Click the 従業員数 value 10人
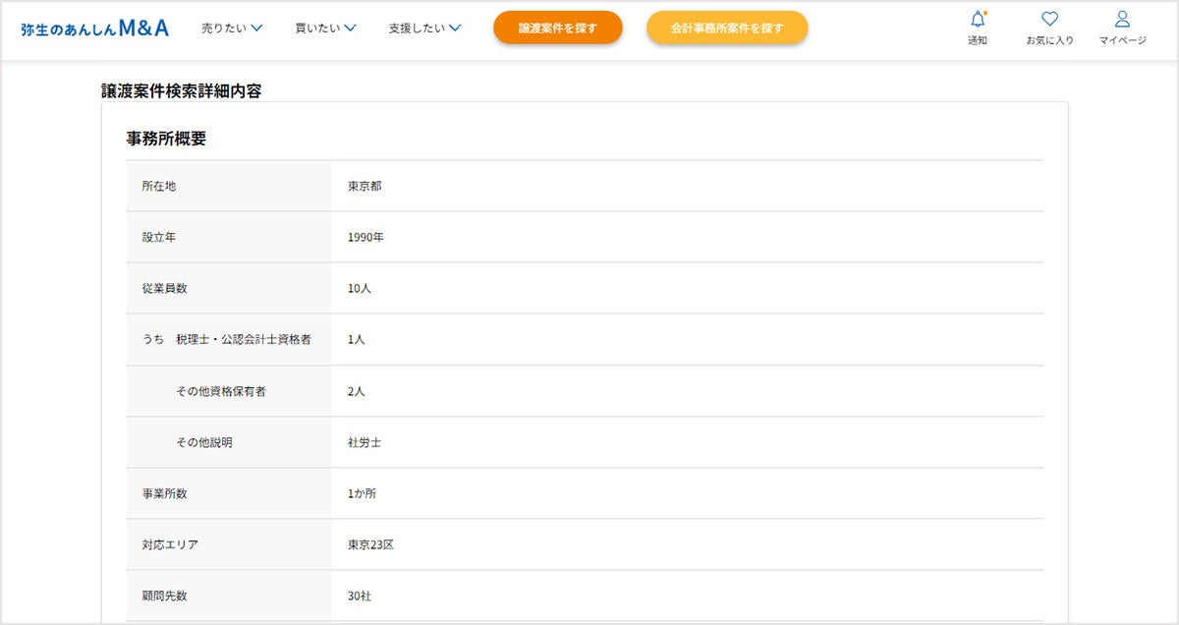Screen dimensions: 1179x625 pos(359,288)
